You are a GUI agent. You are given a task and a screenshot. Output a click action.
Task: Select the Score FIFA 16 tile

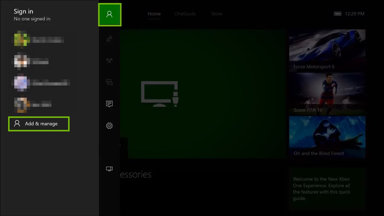coord(327,93)
